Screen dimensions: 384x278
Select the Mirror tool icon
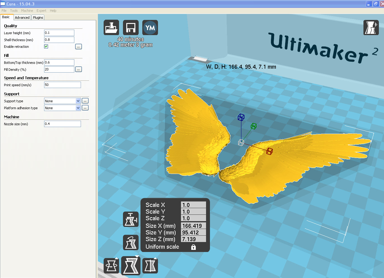(x=150, y=266)
